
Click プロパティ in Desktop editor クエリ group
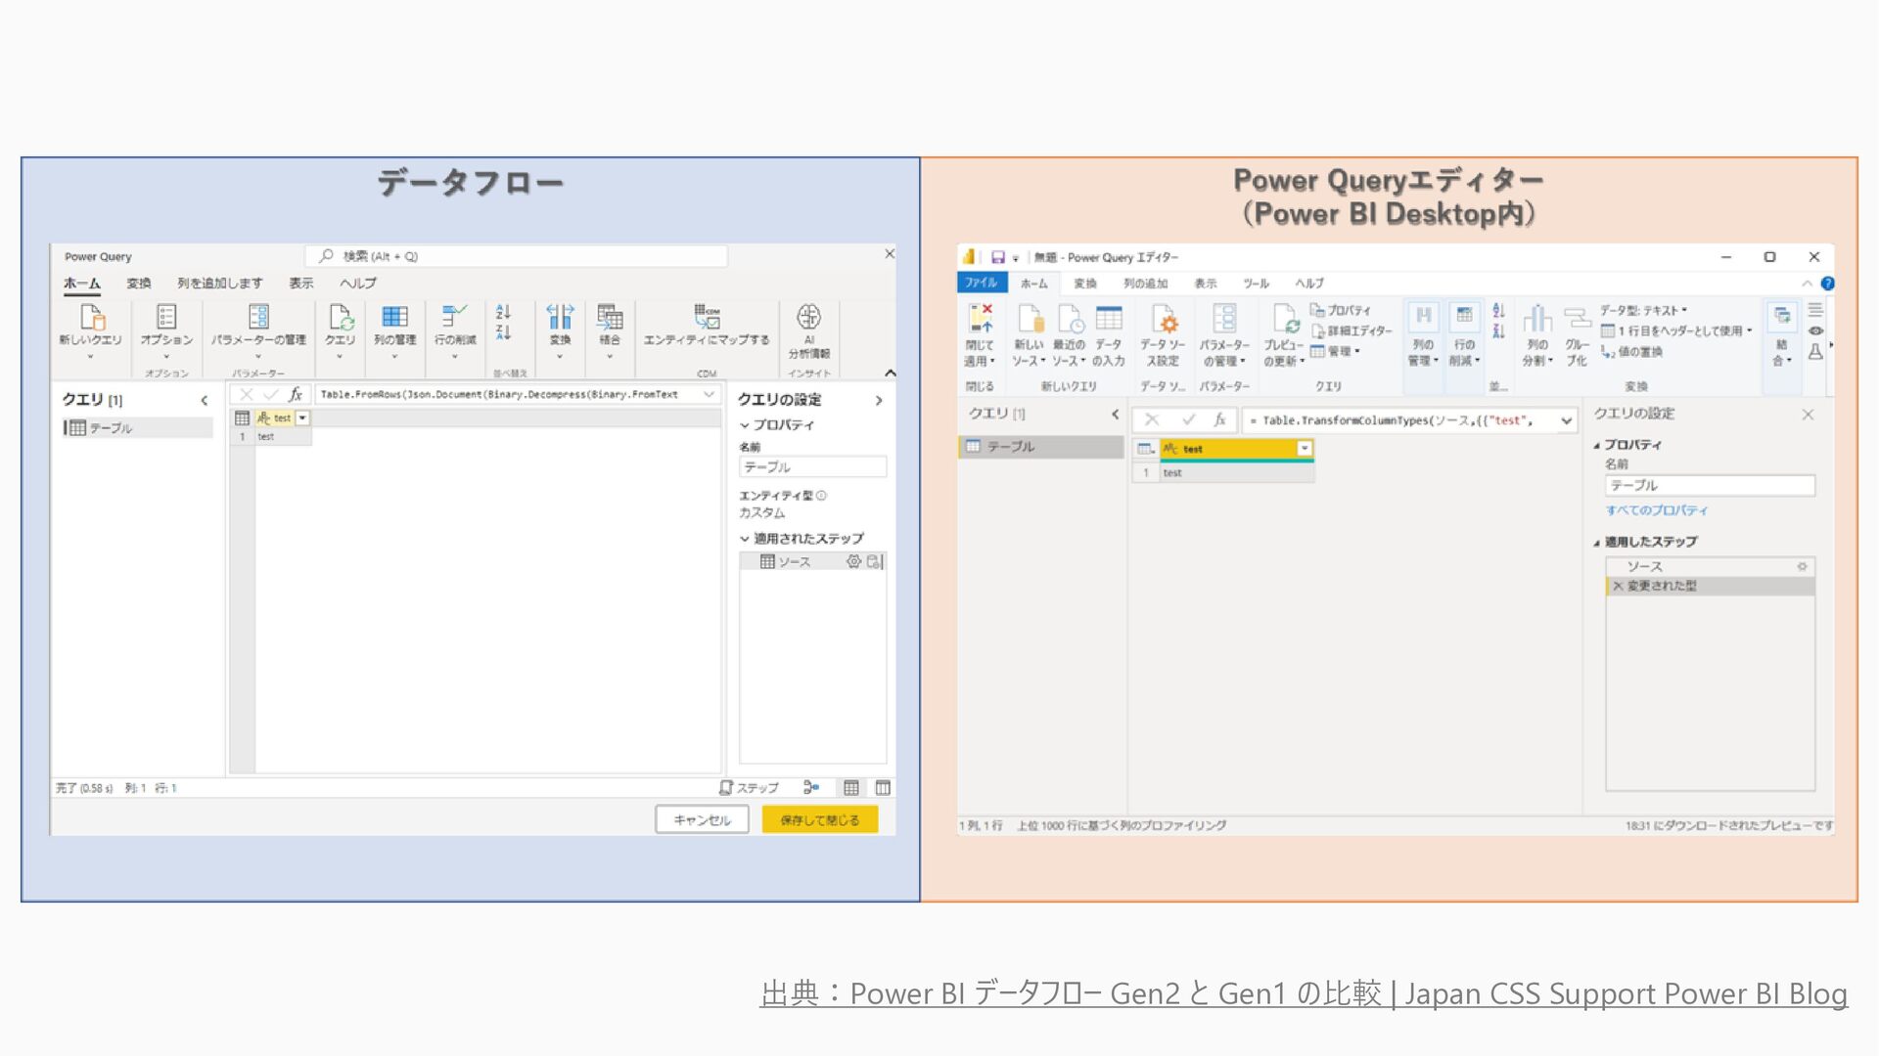(x=1341, y=310)
